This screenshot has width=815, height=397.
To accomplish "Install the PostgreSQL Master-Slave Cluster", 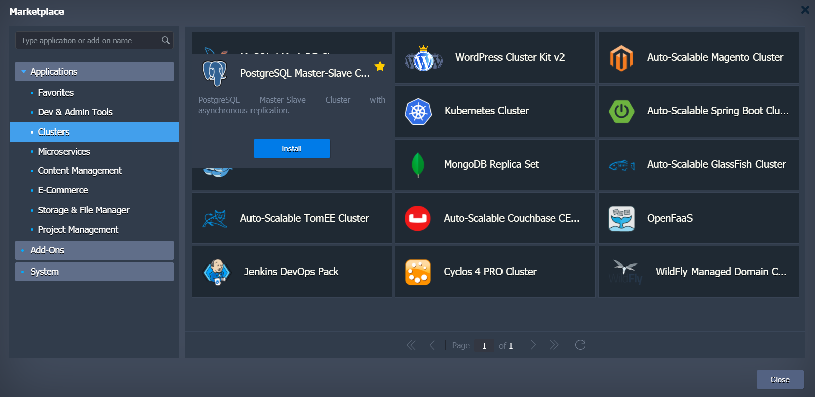I will [292, 149].
